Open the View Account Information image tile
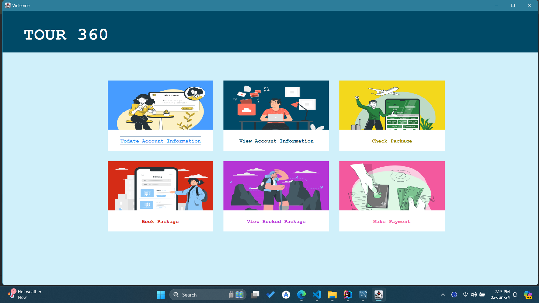 click(x=276, y=105)
